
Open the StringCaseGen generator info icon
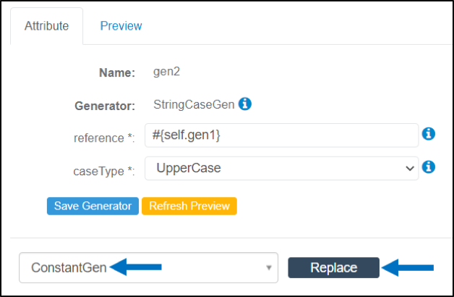245,104
